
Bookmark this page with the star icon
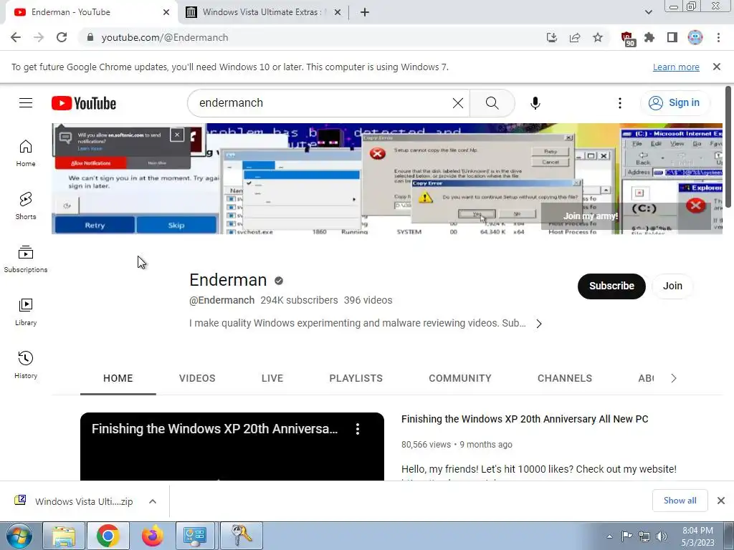598,37
